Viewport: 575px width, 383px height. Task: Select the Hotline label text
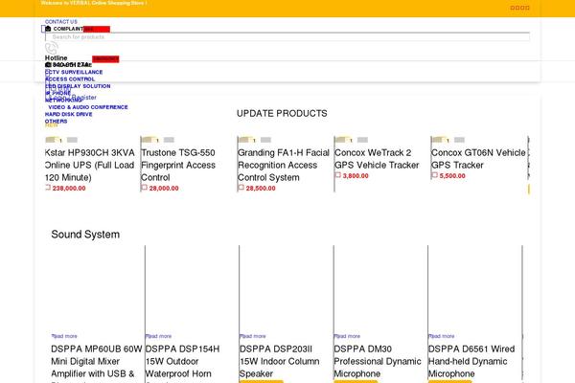(x=57, y=57)
